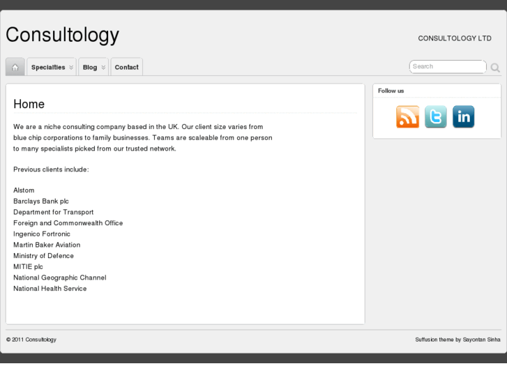Open the Sayontan Sinha link
The width and height of the screenshot is (507, 380).
coord(481,340)
